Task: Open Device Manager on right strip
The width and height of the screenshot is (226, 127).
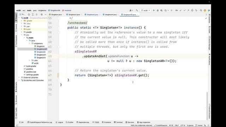Action: (x=209, y=43)
